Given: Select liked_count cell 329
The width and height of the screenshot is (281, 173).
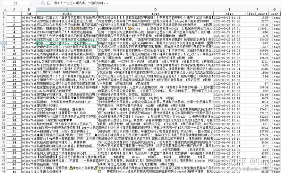Looking at the screenshot, I should [257, 36].
